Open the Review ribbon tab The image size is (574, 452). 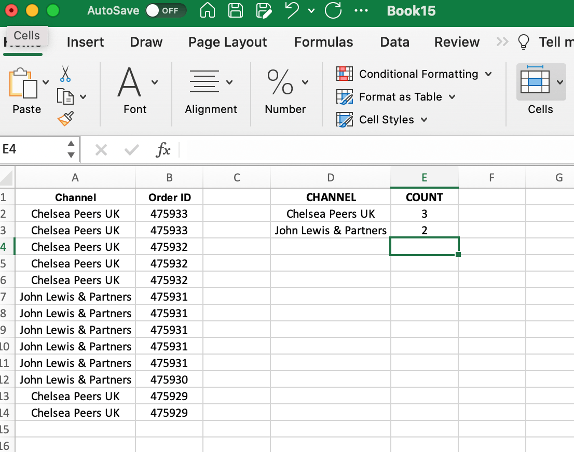[457, 42]
